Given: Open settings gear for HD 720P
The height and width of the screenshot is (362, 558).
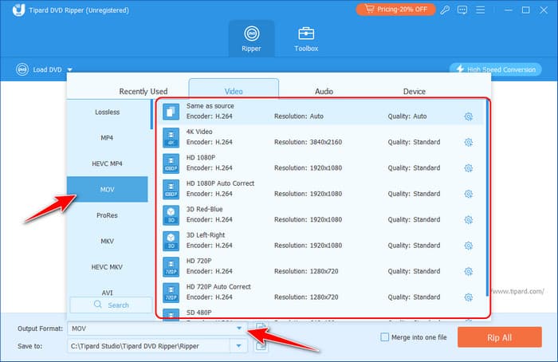Looking at the screenshot, I should coord(469,271).
